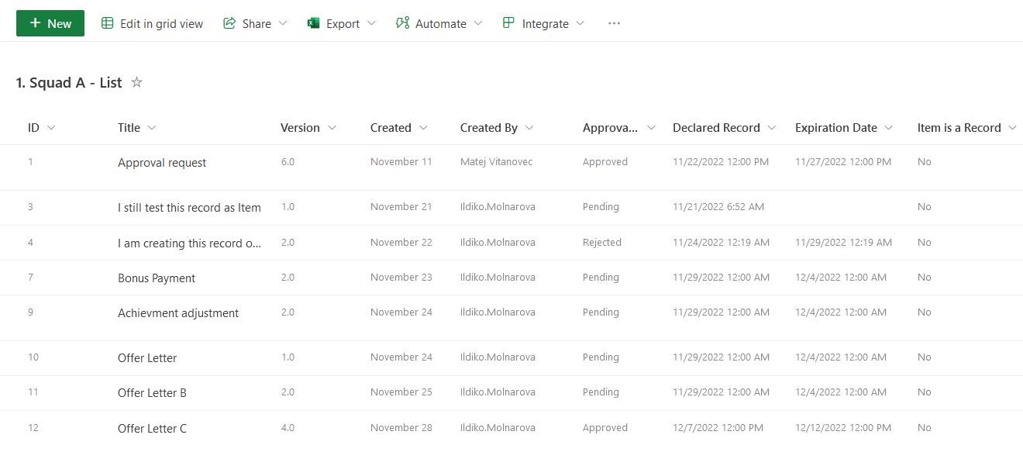
Task: Click the plus icon in New button
Action: (35, 23)
